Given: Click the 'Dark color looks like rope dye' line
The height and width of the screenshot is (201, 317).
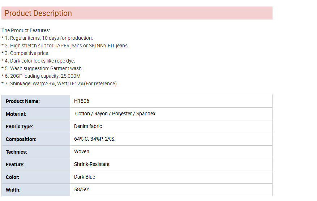Looking at the screenshot, I should pos(38,61).
